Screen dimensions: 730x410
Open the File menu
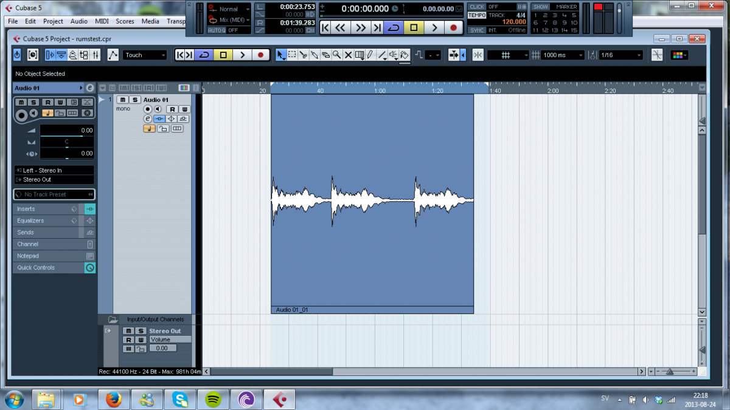point(13,21)
